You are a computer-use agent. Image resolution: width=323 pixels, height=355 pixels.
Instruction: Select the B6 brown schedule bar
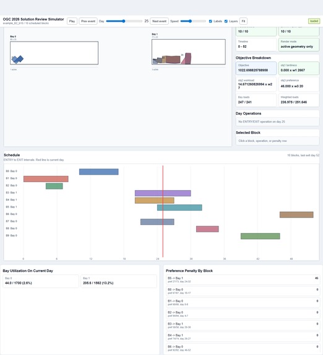click(296, 214)
